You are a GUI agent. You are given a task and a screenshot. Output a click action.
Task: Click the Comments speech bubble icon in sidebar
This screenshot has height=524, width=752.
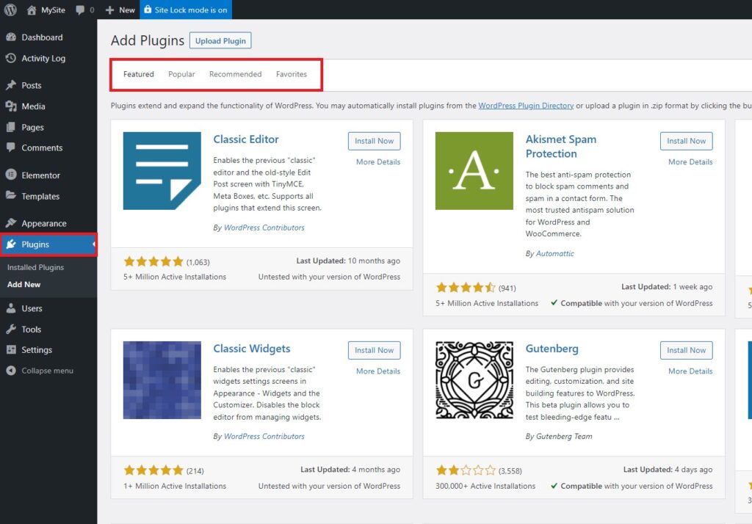coord(11,148)
